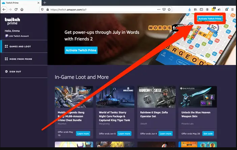Click the Games and Loot grid icon
The image size is (237, 150).
tap(6, 46)
